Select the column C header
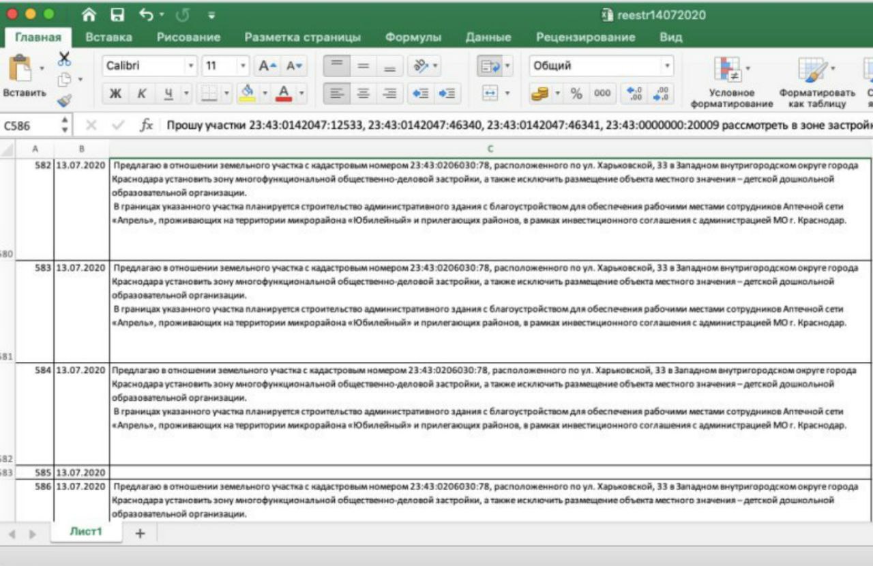The image size is (873, 566). (x=490, y=148)
